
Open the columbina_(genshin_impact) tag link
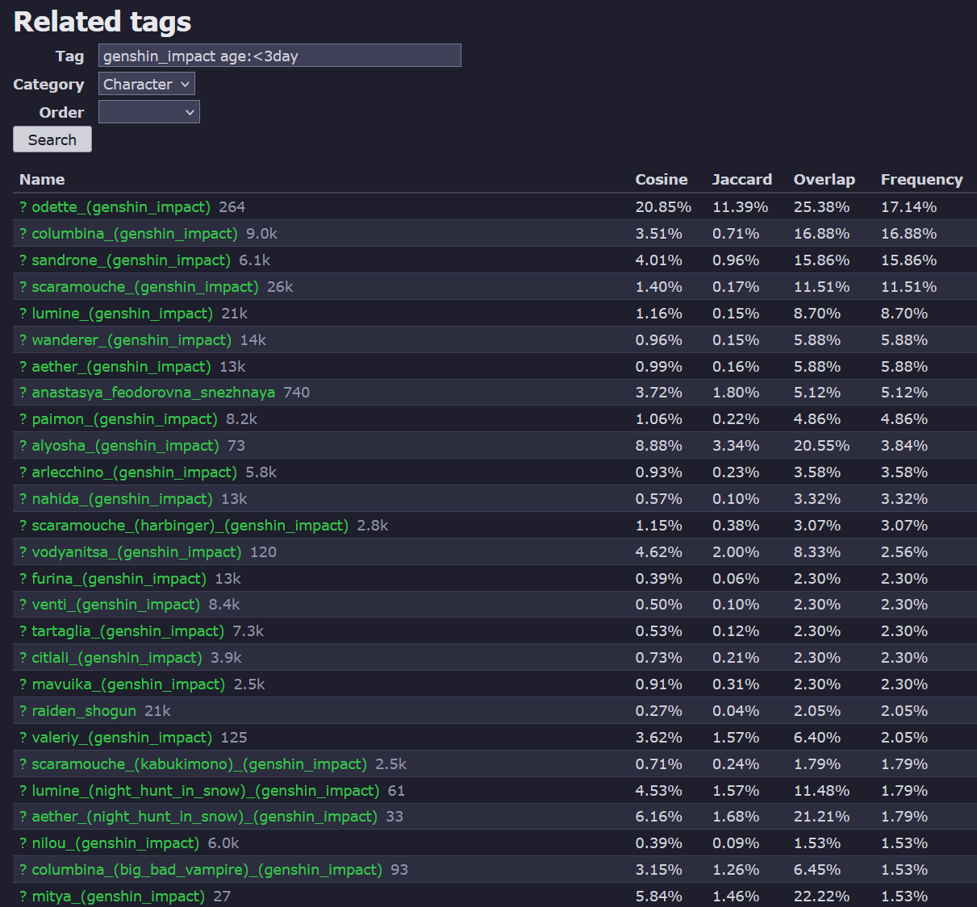[135, 234]
